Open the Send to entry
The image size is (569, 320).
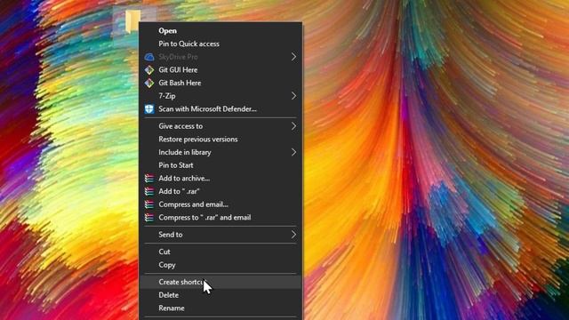coord(220,235)
